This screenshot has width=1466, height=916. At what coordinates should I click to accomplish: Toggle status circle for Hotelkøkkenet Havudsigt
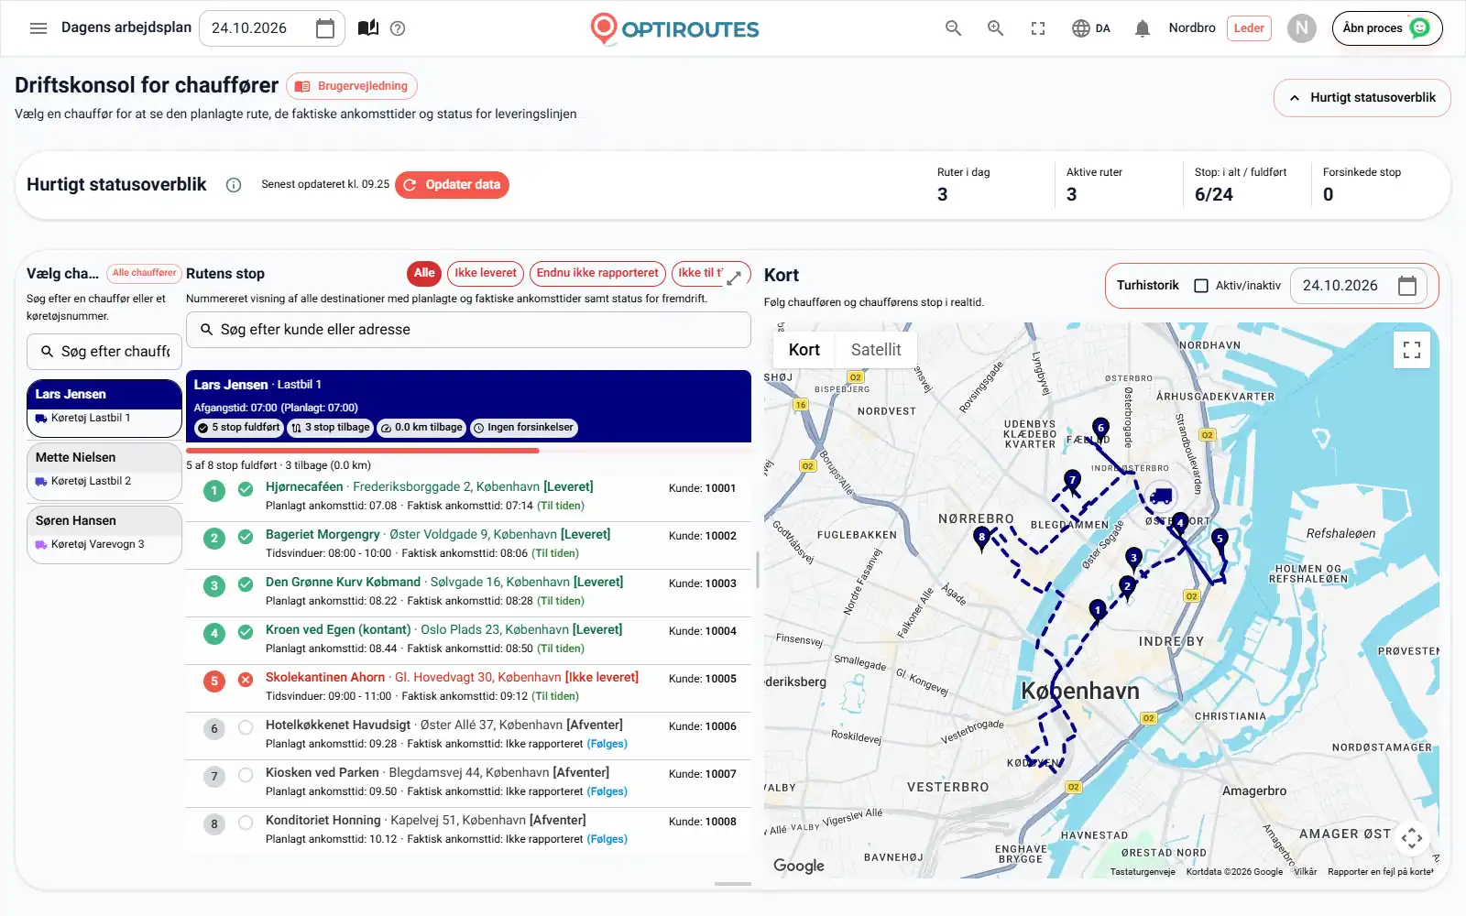click(246, 728)
